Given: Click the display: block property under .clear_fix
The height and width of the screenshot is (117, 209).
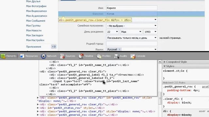Looking at the screenshot, I should point(179,103).
